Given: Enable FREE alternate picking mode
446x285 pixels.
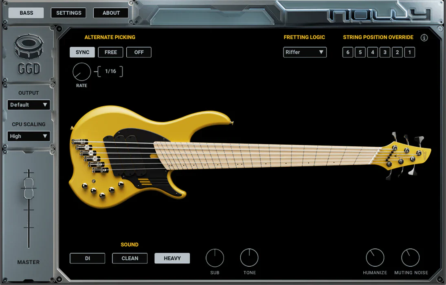Looking at the screenshot, I should [110, 52].
